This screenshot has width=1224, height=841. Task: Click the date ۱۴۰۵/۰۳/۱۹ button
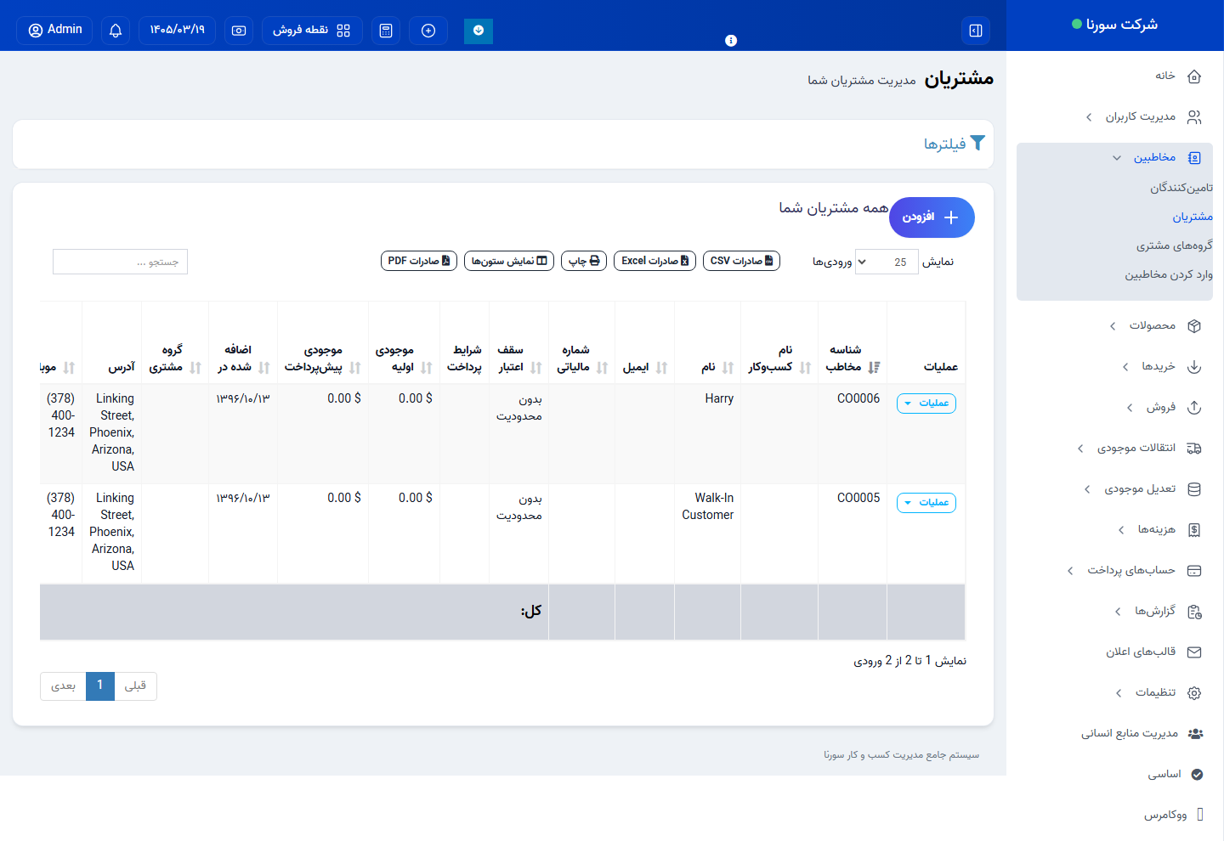[177, 31]
